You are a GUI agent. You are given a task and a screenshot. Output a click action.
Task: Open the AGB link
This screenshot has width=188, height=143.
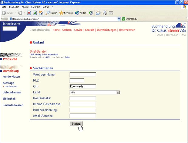pyautogui.click(x=160, y=35)
